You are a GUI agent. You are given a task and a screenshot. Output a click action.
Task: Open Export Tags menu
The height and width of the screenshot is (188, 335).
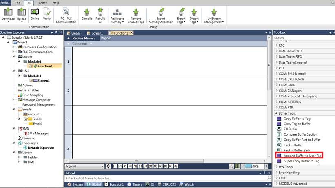click(181, 15)
